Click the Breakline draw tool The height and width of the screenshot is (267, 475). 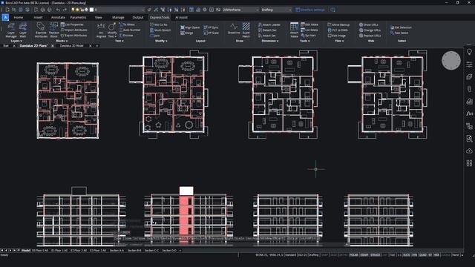point(234,29)
